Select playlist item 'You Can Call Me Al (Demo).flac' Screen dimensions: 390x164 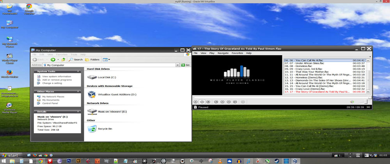click(x=325, y=86)
